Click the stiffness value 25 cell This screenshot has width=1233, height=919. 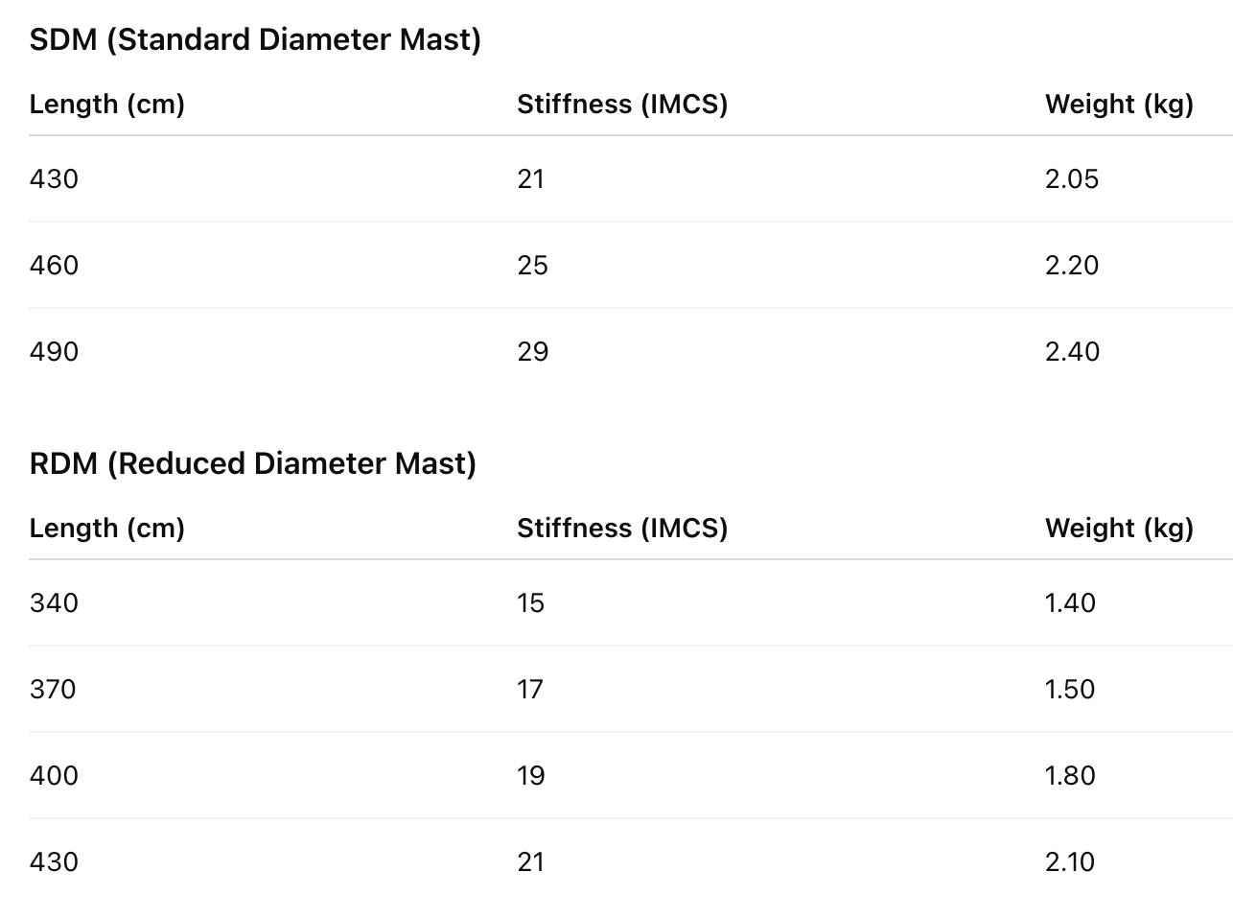point(532,265)
